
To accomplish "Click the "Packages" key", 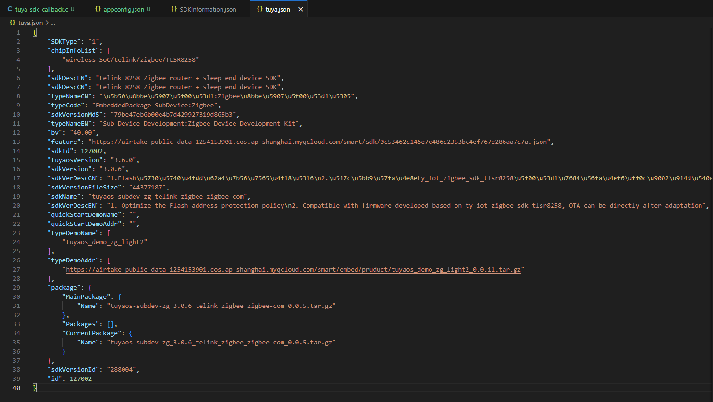I will [81, 324].
